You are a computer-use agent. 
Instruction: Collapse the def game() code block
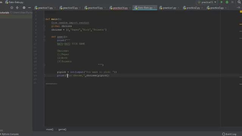point(44,37)
